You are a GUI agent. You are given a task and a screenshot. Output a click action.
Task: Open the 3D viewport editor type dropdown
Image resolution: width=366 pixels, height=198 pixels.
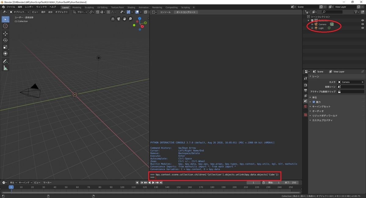tap(4, 12)
